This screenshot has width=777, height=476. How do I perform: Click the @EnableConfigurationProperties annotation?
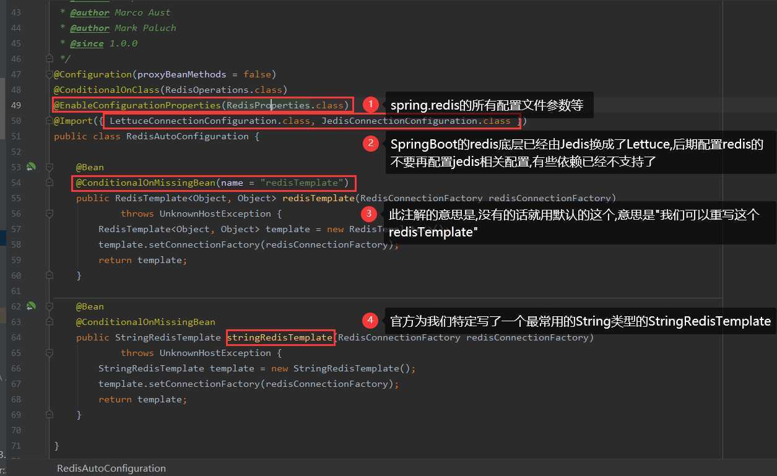click(137, 105)
